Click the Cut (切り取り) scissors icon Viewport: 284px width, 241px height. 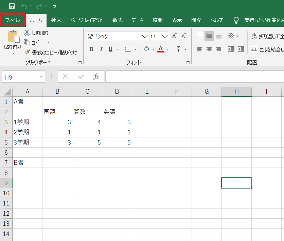point(27,33)
